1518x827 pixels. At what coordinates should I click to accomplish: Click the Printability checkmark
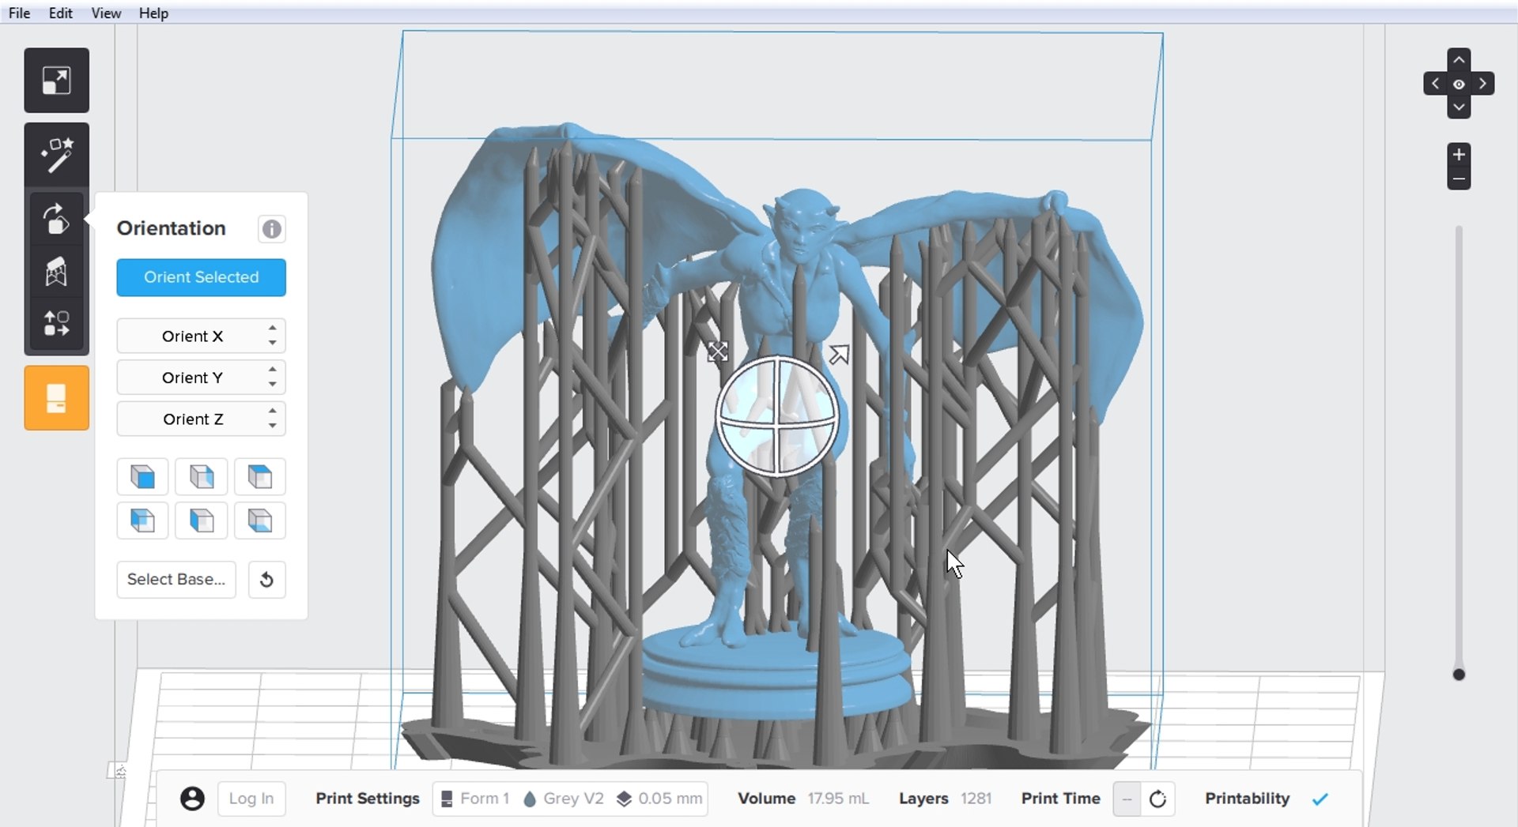click(x=1320, y=799)
